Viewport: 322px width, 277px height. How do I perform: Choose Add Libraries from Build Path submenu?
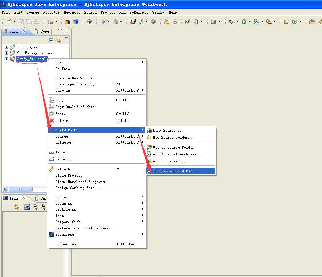pos(180,161)
